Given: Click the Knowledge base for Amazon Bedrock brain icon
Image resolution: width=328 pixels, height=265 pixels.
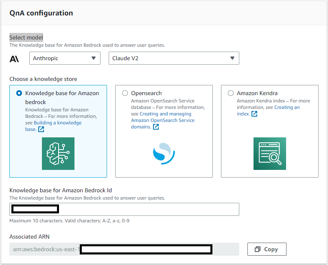Looking at the screenshot, I should (x=58, y=154).
